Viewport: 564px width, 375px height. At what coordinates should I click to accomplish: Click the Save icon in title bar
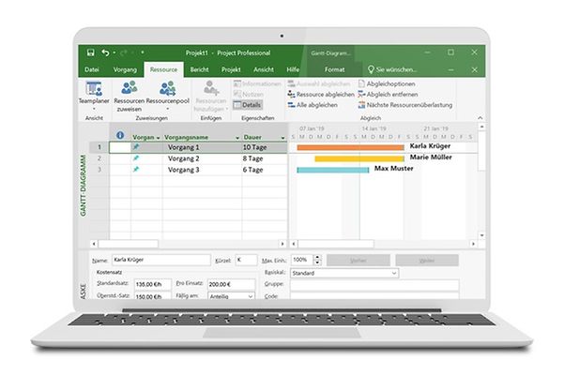(x=90, y=52)
